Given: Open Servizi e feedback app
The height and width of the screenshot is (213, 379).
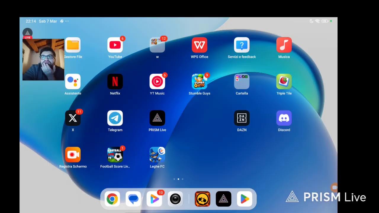Looking at the screenshot, I should (242, 45).
